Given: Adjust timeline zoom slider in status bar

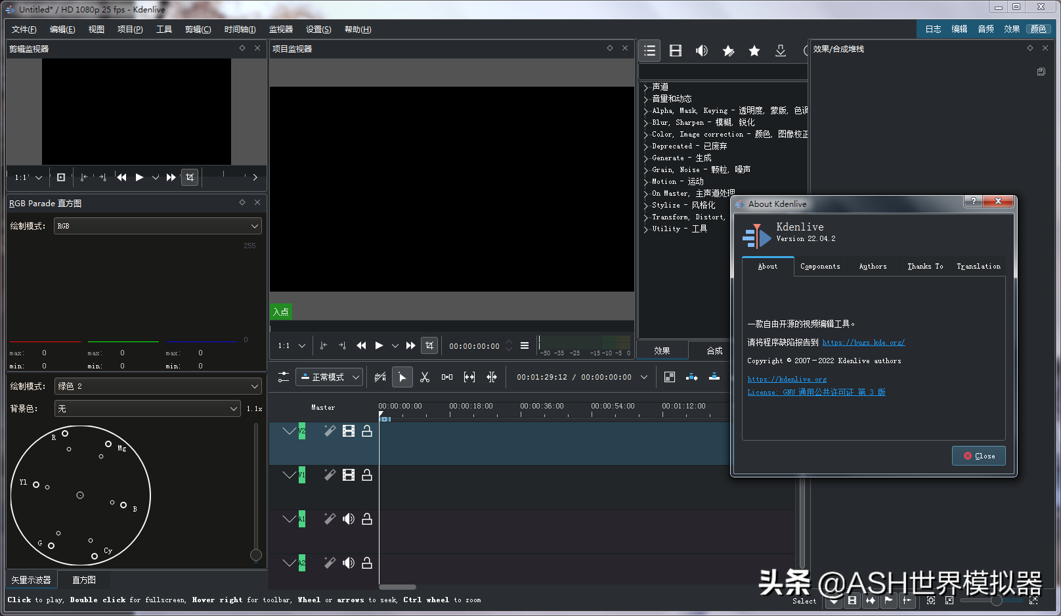Looking at the screenshot, I should point(996,600).
